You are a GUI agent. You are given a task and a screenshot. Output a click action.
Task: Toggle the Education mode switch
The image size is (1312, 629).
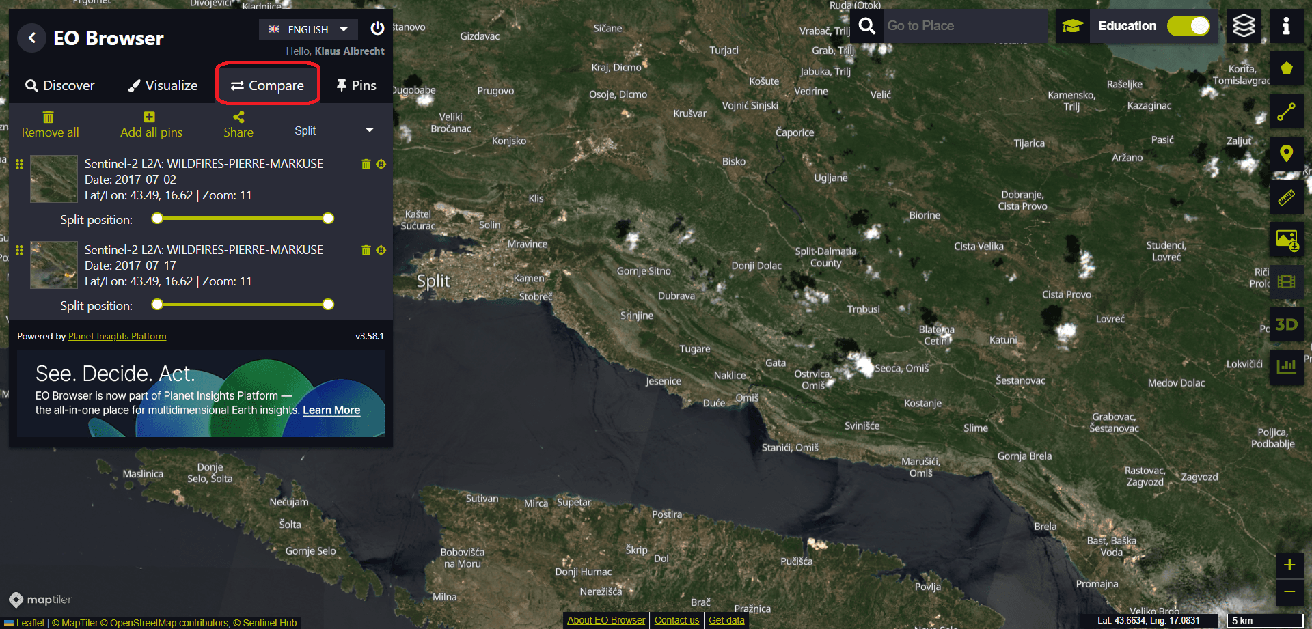click(1188, 26)
